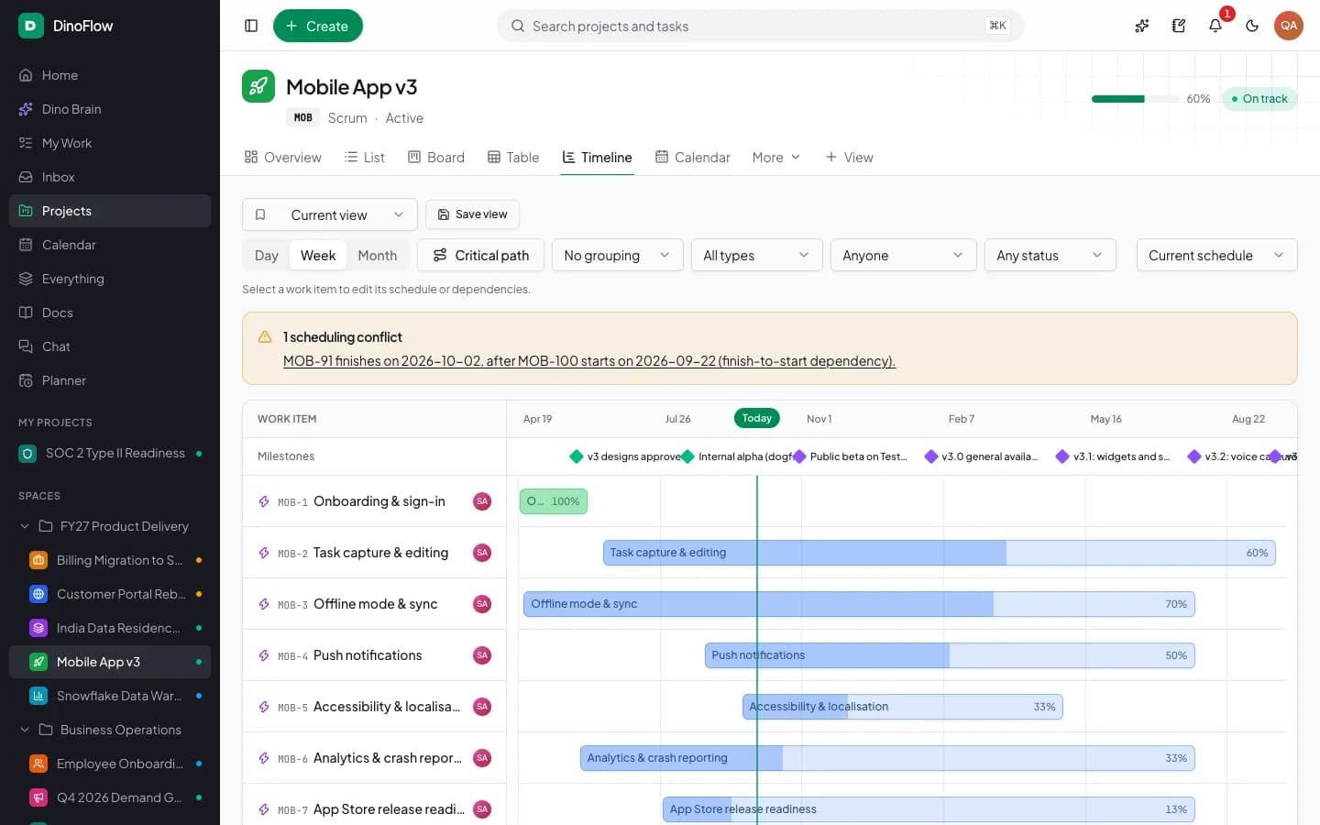Open the Any status dropdown

click(x=1050, y=255)
